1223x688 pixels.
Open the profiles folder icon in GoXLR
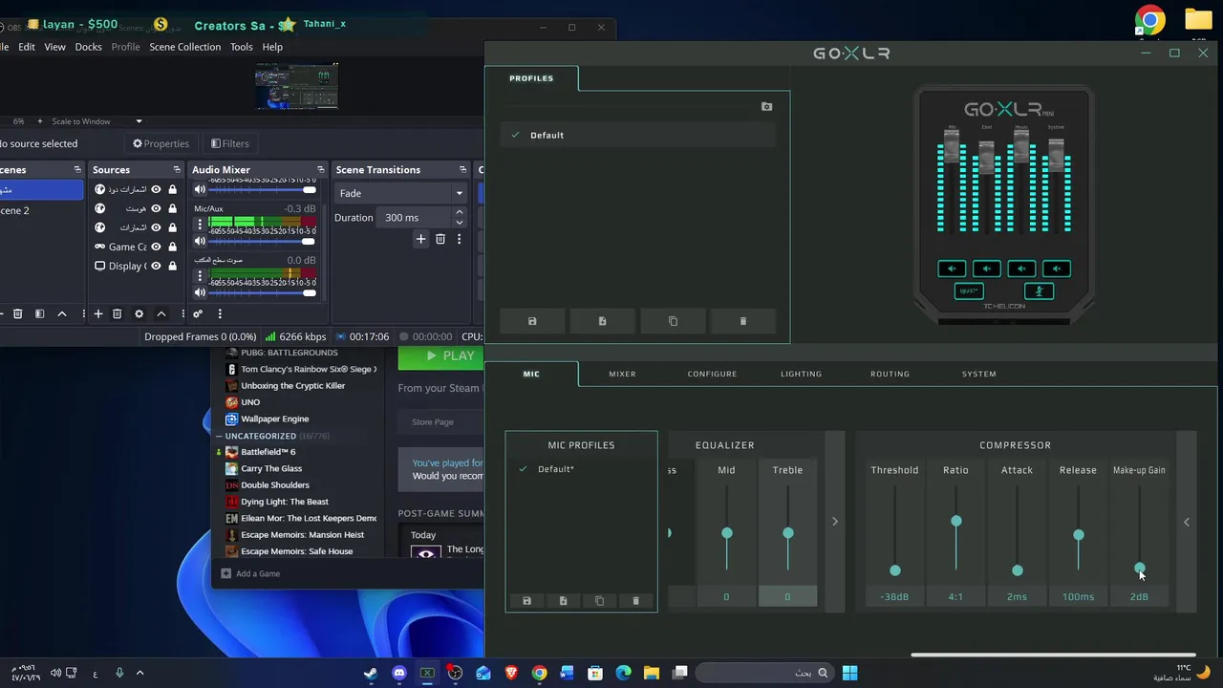coord(766,107)
